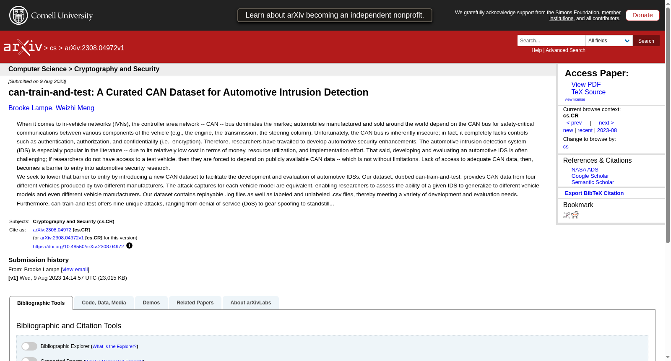This screenshot has width=671, height=361.
Task: Click the DOI info icon
Action: 129,246
